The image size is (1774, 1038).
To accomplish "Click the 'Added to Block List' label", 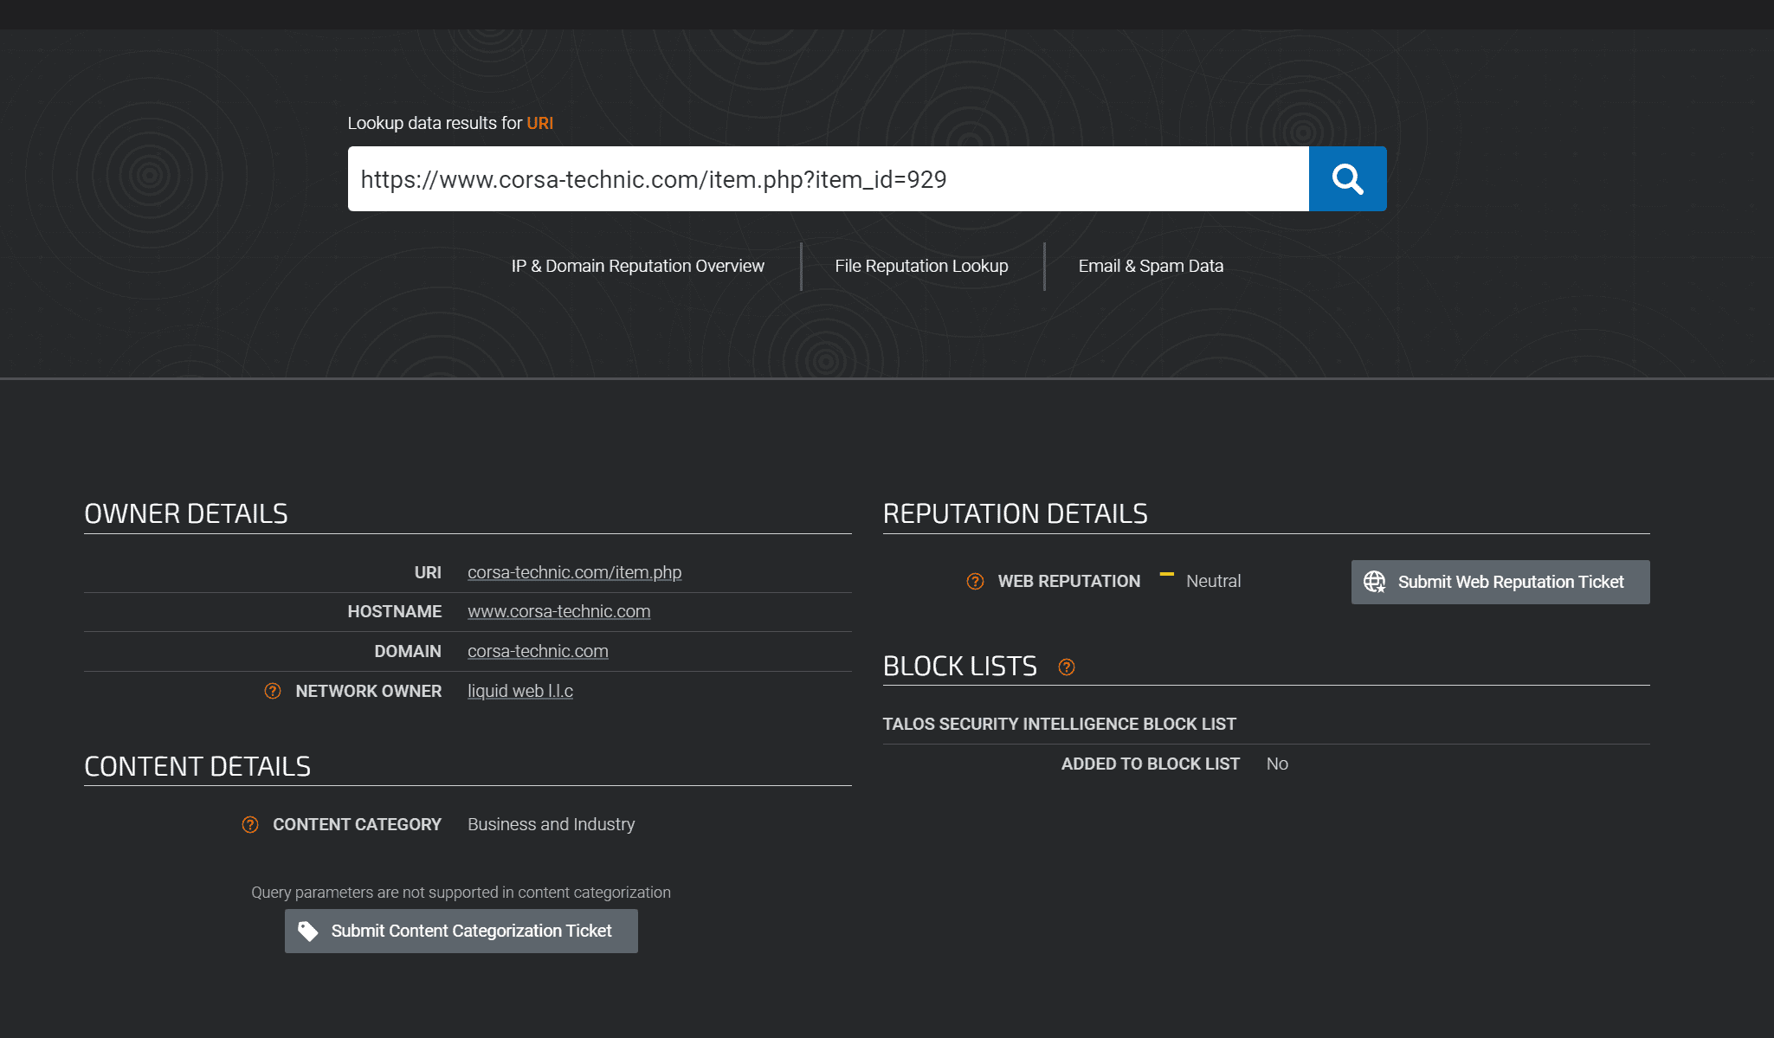I will click(x=1150, y=764).
